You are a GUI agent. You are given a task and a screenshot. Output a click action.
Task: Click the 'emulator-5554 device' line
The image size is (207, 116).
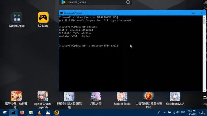[74, 36]
